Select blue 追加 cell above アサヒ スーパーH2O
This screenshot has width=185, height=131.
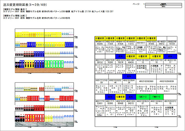tap(170, 57)
